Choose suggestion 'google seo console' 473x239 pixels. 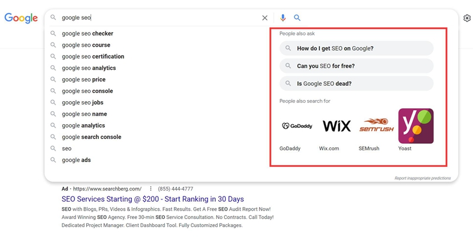(x=87, y=91)
